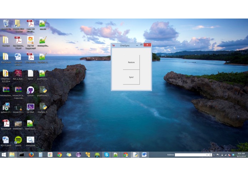Open Skype from the taskbar

tap(106, 155)
